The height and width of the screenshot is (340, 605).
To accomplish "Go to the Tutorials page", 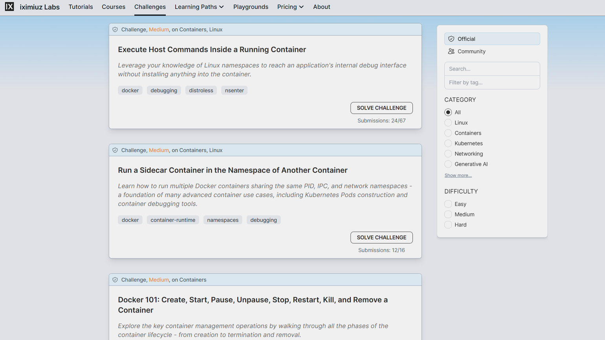I will (81, 7).
